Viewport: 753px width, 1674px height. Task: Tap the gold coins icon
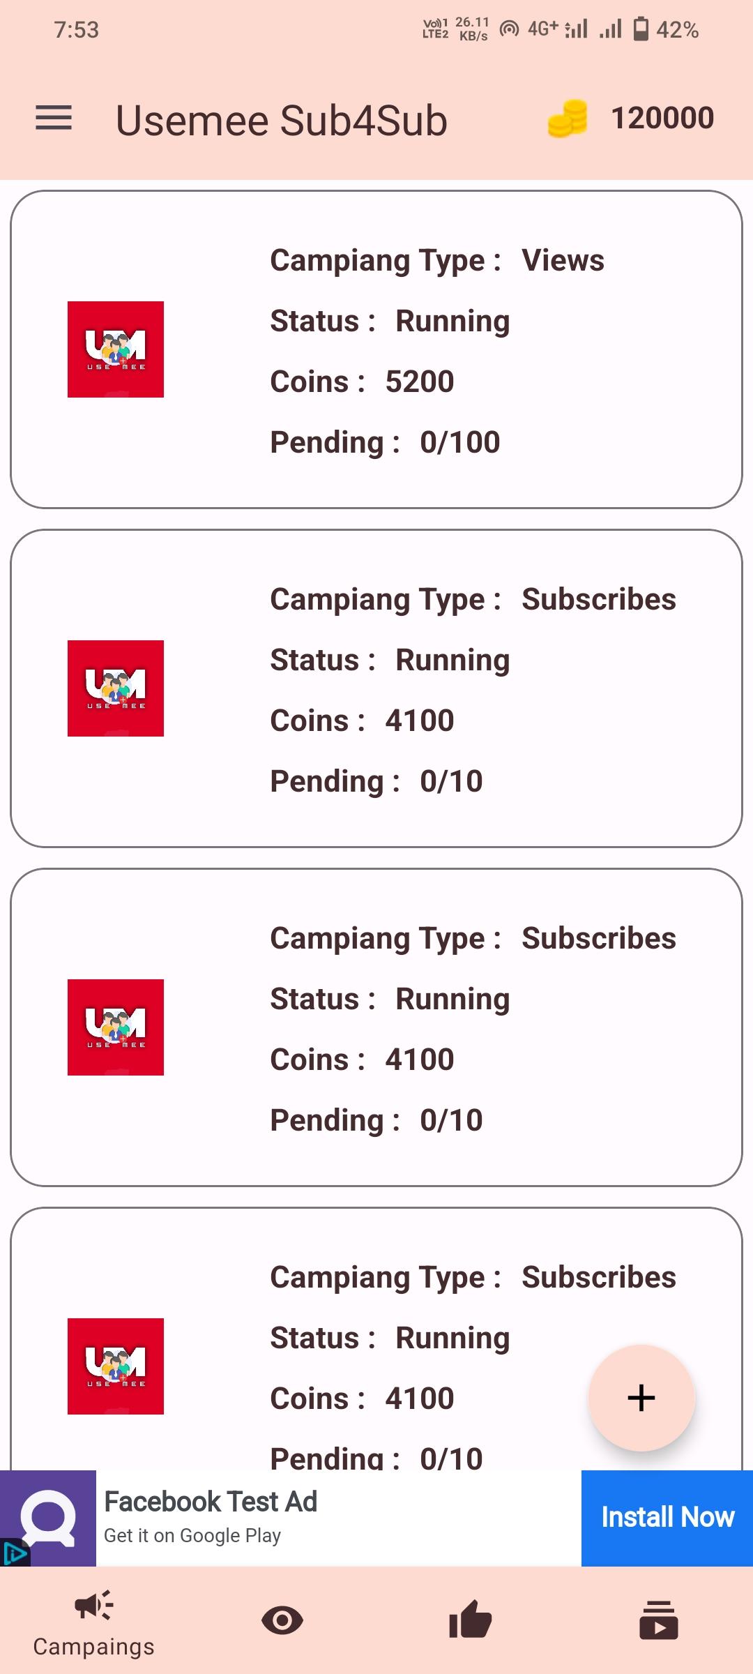coord(568,119)
